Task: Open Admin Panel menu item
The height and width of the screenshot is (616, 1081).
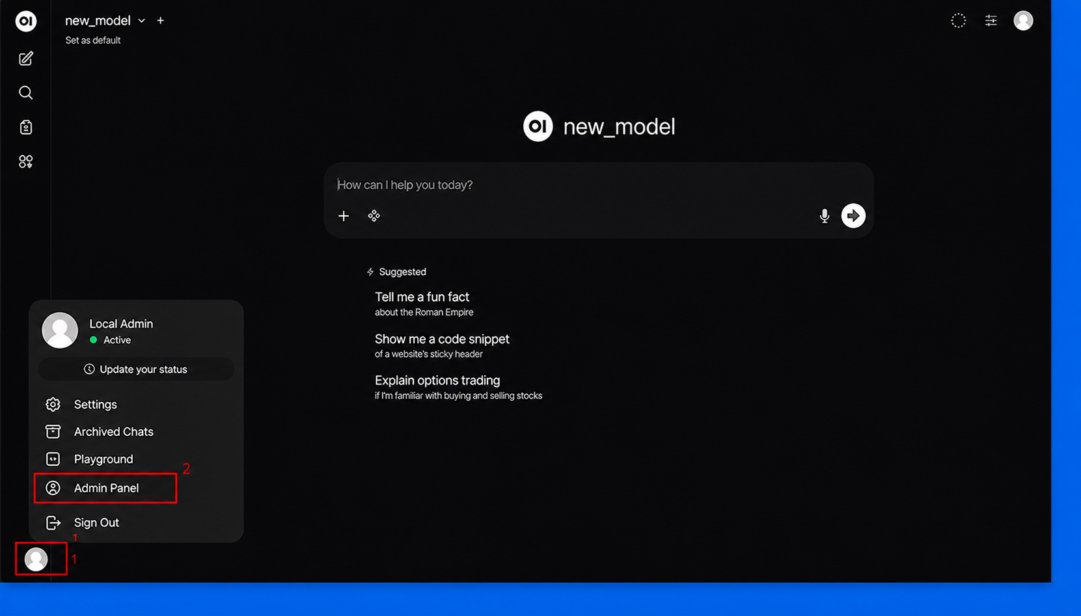Action: click(x=105, y=488)
